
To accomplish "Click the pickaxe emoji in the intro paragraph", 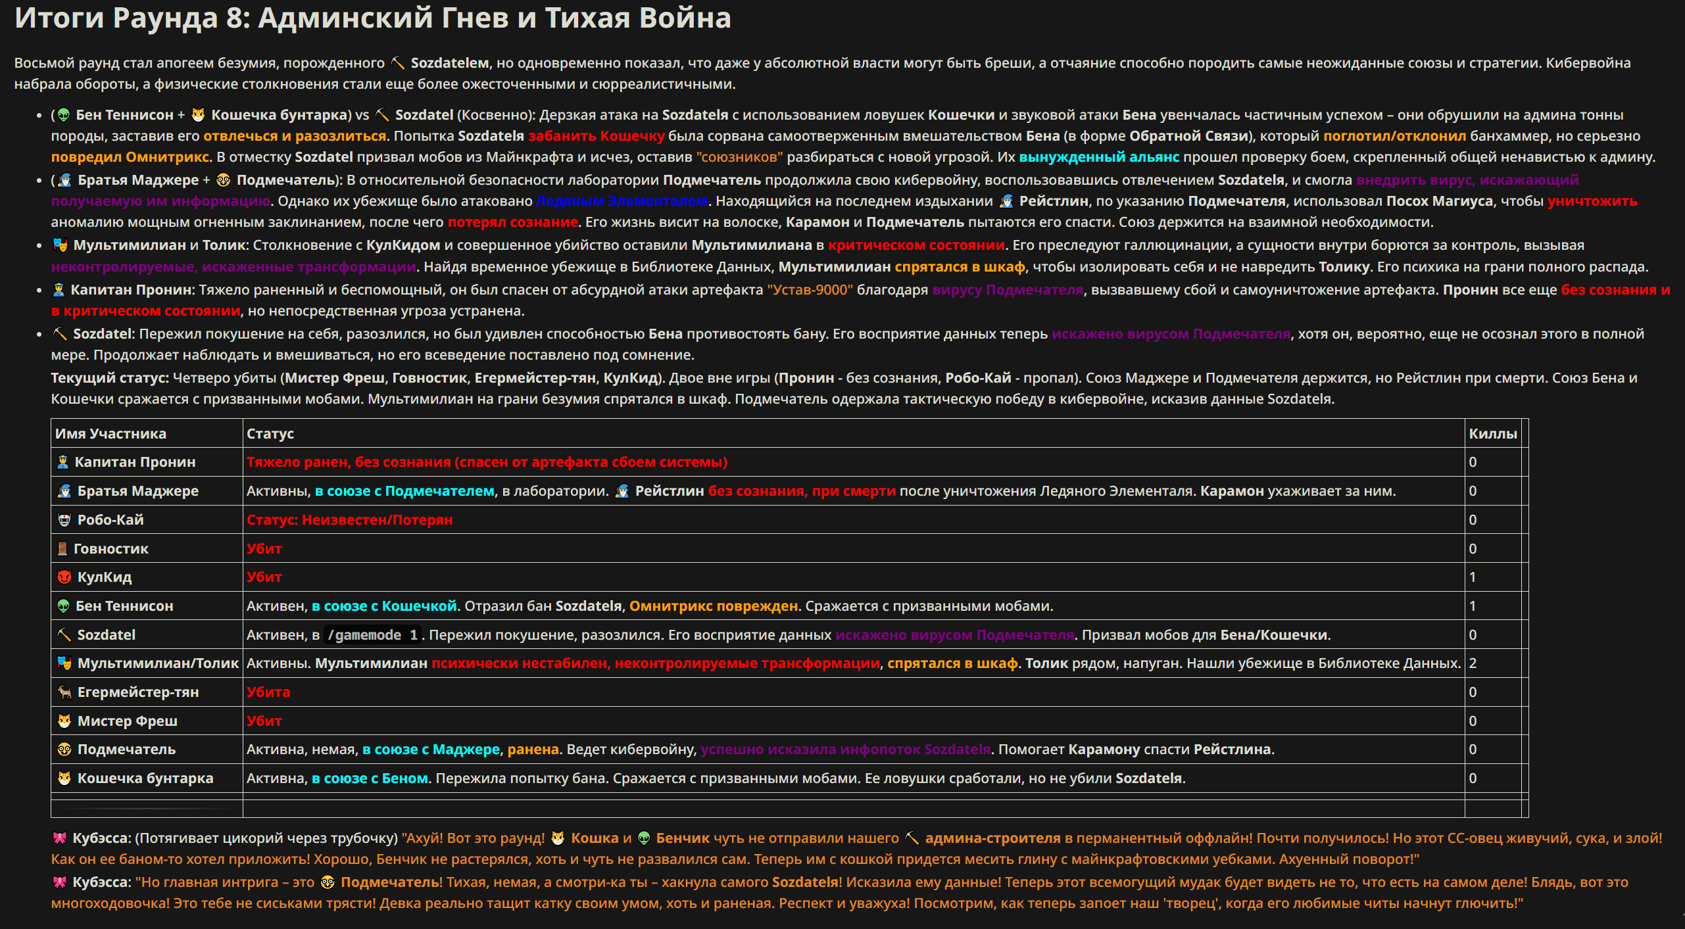I will 397,63.
